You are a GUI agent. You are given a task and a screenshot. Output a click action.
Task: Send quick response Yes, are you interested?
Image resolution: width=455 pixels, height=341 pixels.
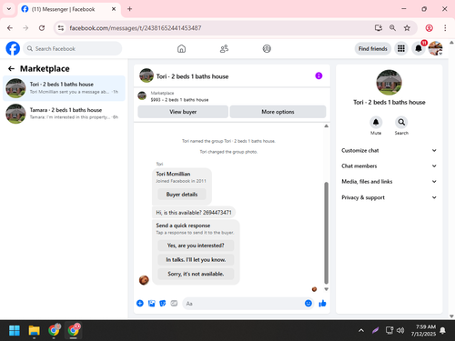coord(196,246)
